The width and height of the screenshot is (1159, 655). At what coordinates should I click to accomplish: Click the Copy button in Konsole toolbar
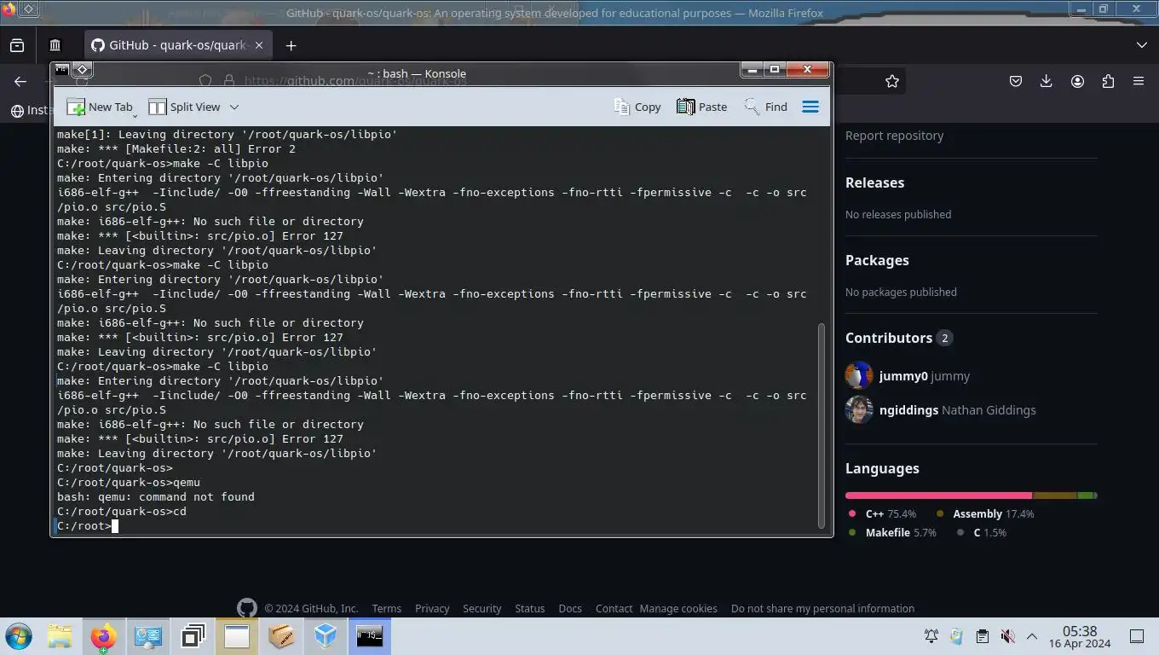point(637,107)
